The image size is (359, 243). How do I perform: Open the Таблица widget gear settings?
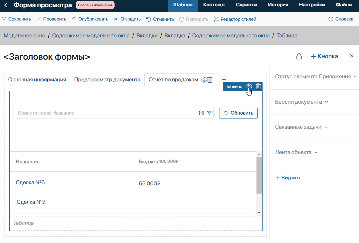pos(249,86)
